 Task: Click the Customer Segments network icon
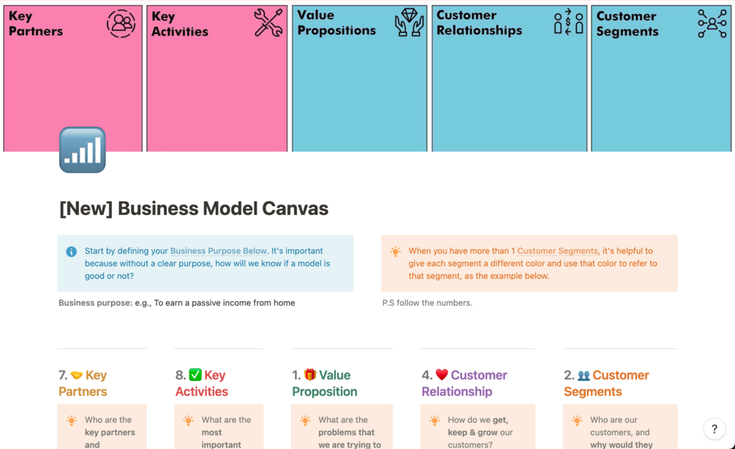pos(712,23)
